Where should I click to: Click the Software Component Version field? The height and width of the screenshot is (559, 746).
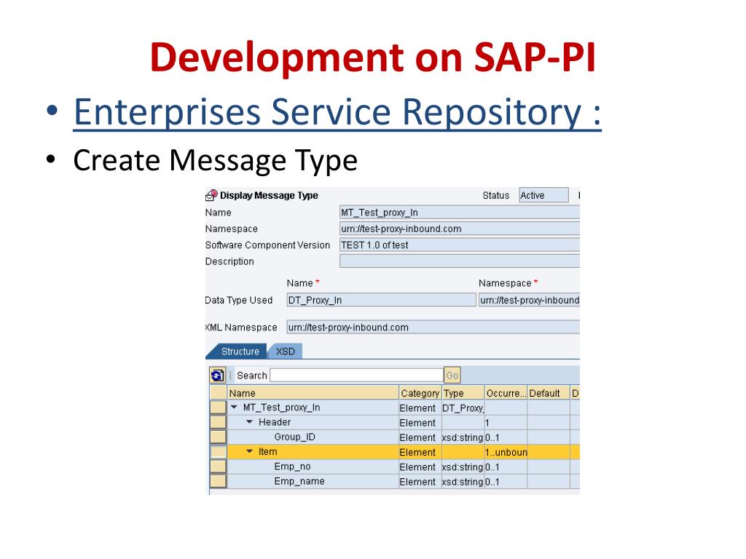pyautogui.click(x=460, y=245)
